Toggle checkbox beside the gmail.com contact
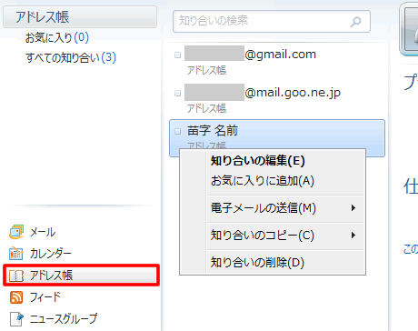This screenshot has height=331, width=418. [x=178, y=55]
